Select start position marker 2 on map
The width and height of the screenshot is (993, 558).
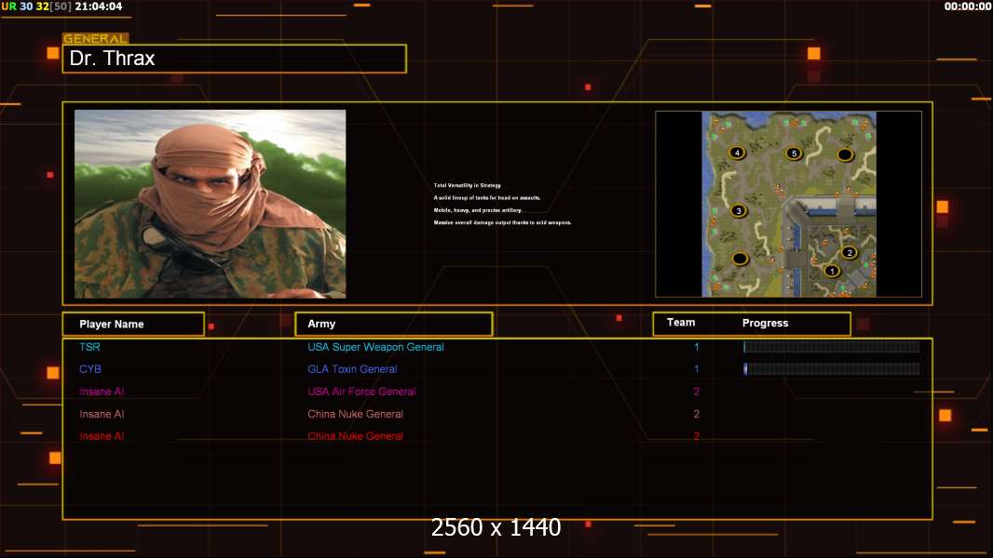point(849,253)
